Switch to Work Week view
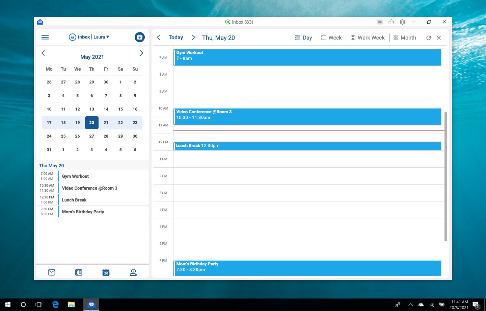This screenshot has height=311, width=486. click(368, 38)
